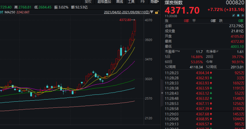Collapse the quote side panel with » arrow
Image resolution: width=246 pixels, height=129 pixels.
162,93
